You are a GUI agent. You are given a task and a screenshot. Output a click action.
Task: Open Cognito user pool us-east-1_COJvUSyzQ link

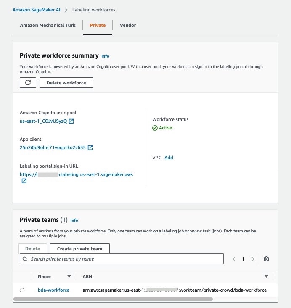[x=43, y=121]
